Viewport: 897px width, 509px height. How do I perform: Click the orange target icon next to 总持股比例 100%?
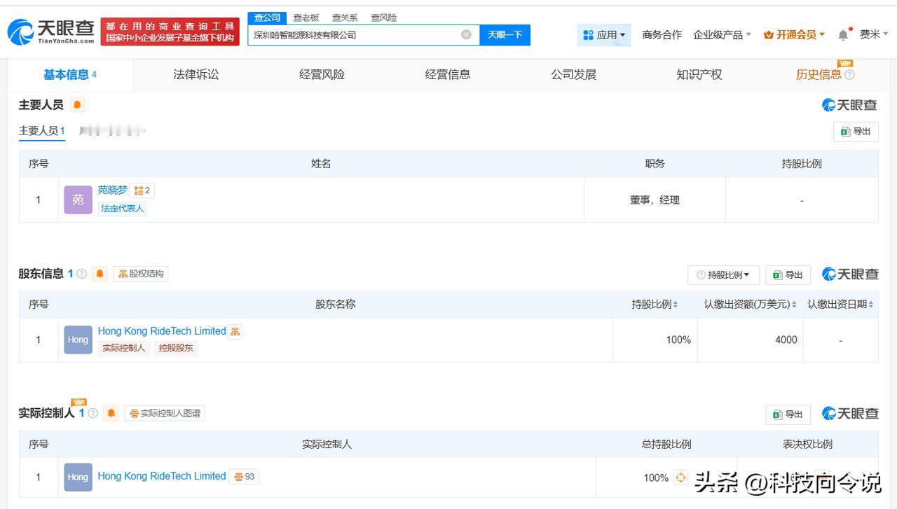(x=680, y=477)
